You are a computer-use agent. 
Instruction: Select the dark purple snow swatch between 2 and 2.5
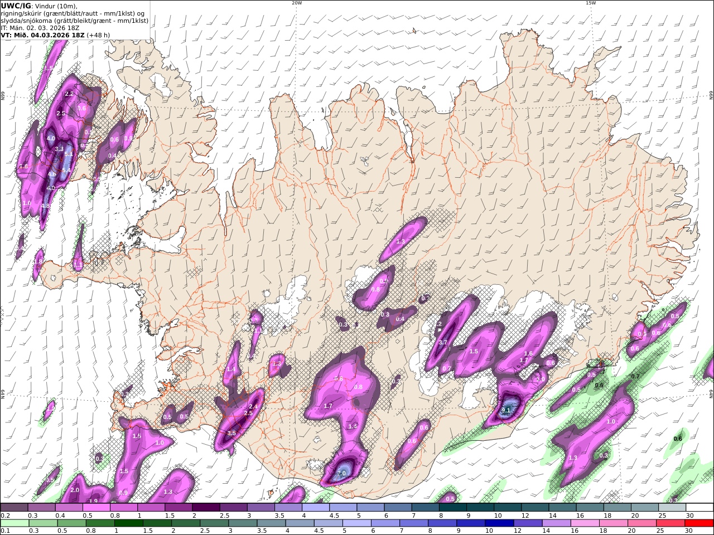click(206, 507)
